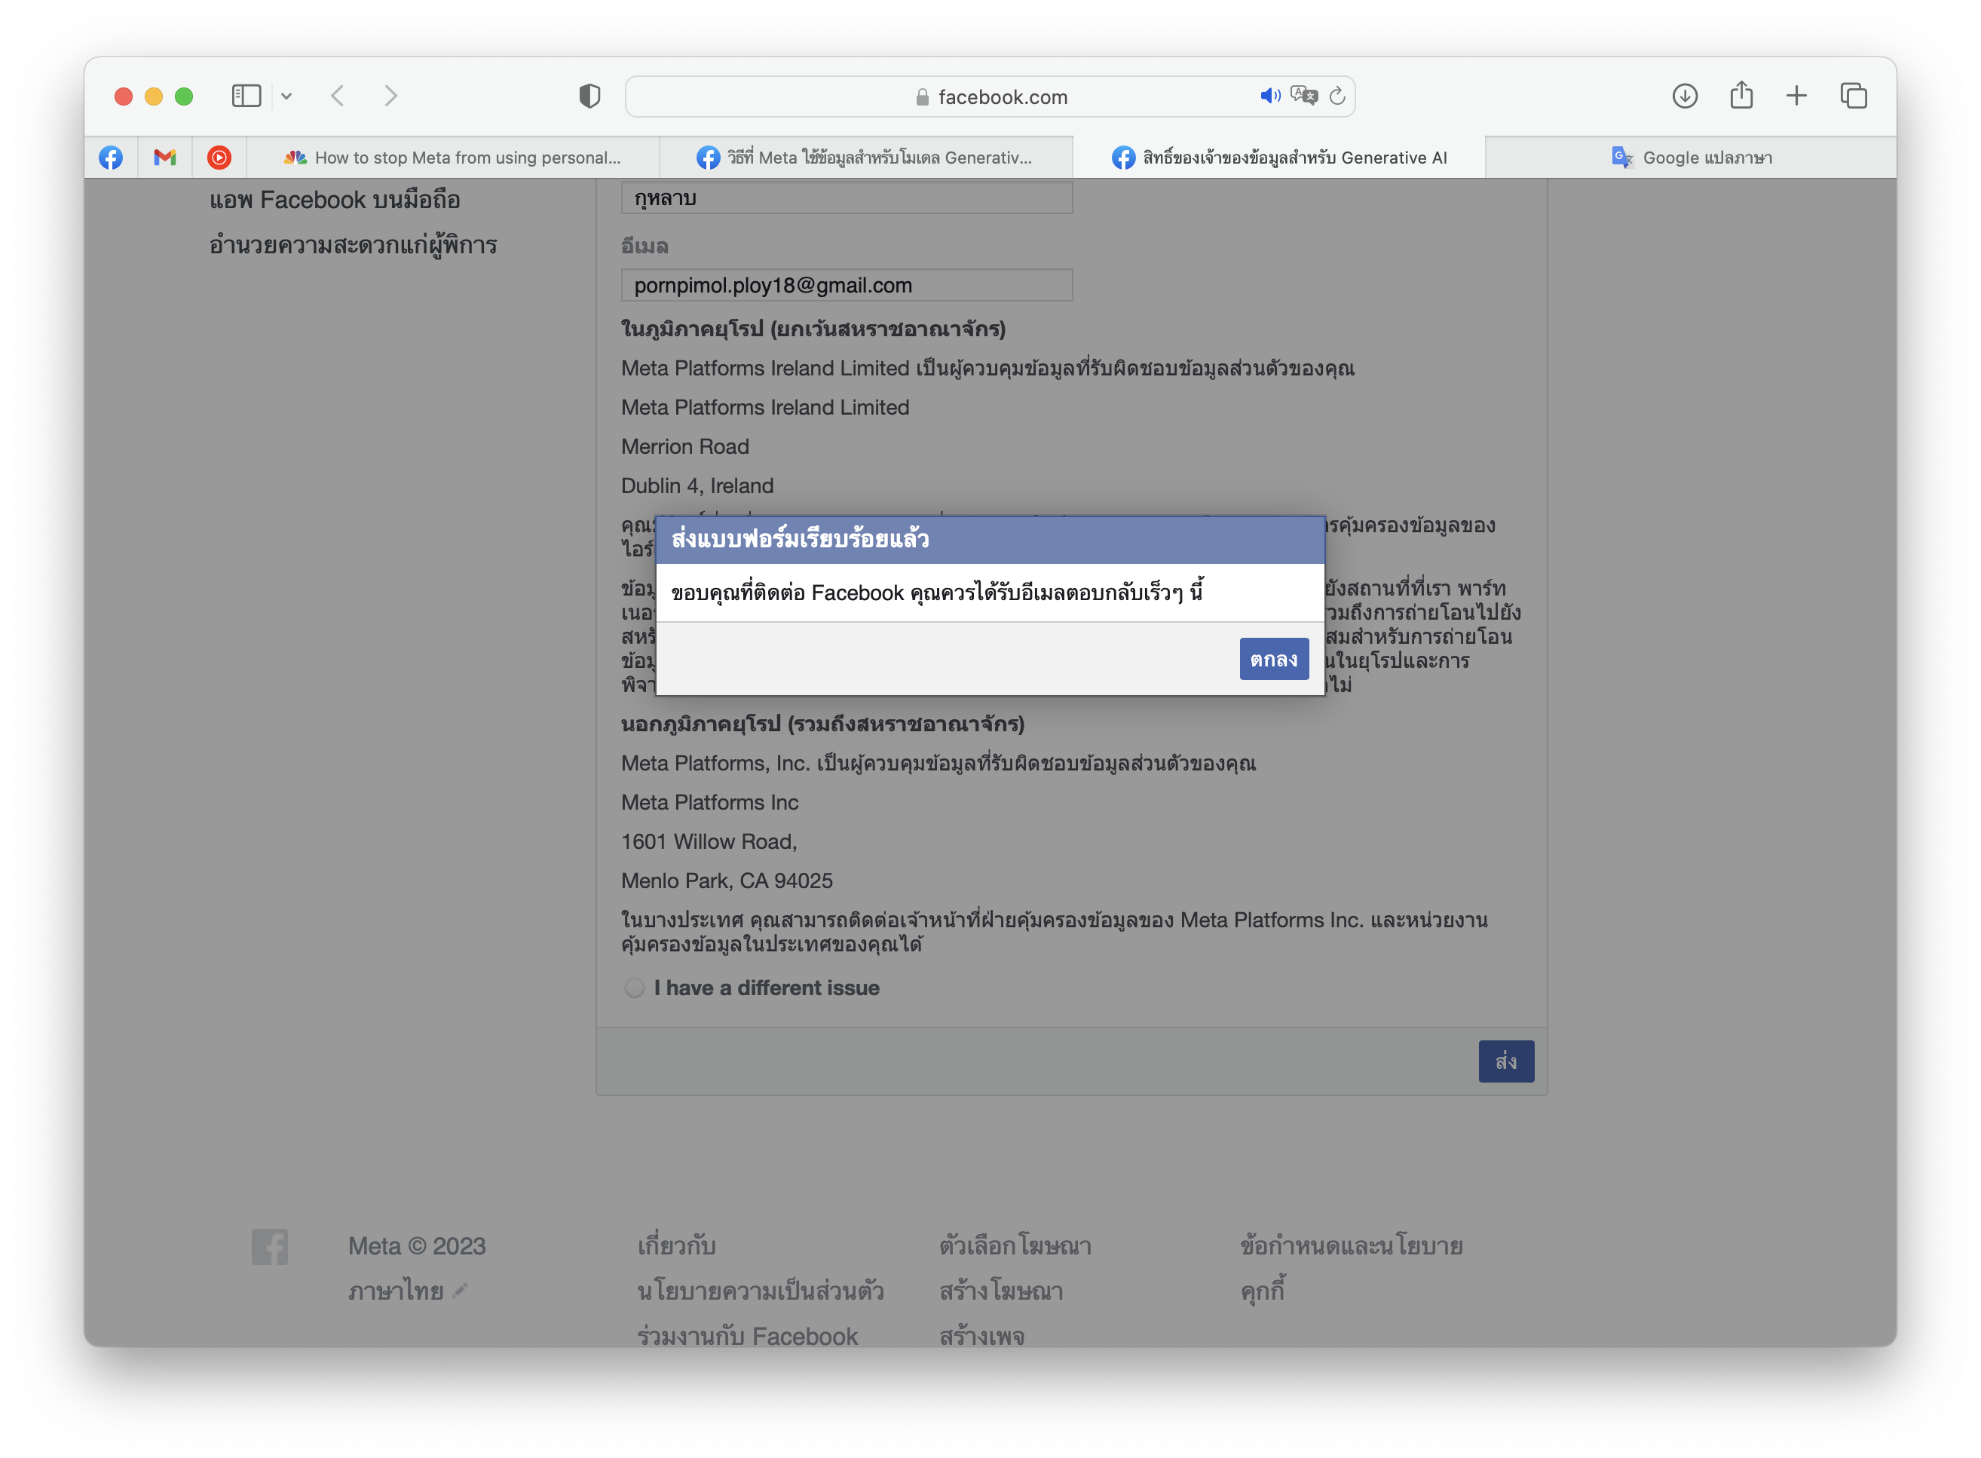Image resolution: width=1981 pixels, height=1458 pixels.
Task: Click the Safari sidebar toggle icon
Action: click(246, 95)
